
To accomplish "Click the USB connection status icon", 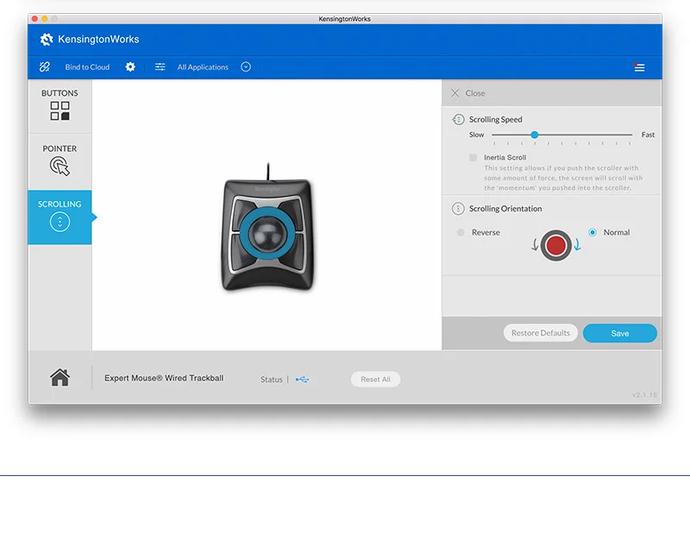I will tap(303, 379).
